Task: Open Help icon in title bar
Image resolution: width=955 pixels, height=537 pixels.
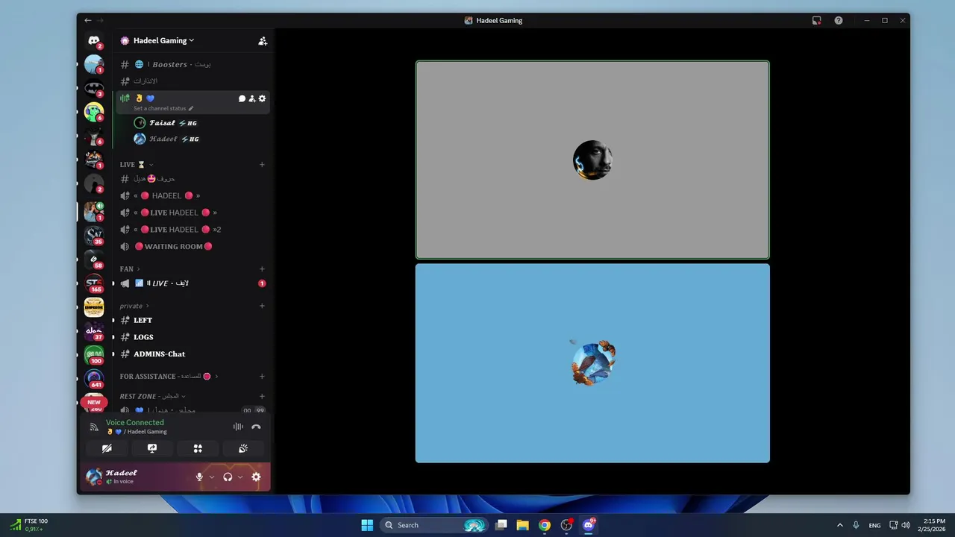Action: coord(839,20)
